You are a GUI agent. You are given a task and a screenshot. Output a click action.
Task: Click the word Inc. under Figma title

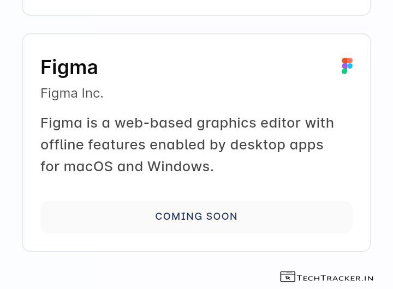point(92,93)
